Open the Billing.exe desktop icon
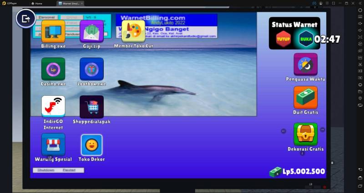 point(53,31)
